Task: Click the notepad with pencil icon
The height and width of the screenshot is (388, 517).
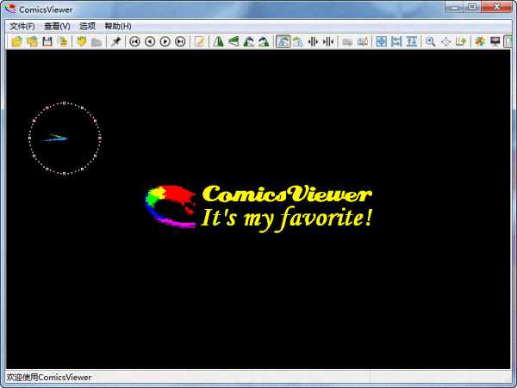Action: 199,41
